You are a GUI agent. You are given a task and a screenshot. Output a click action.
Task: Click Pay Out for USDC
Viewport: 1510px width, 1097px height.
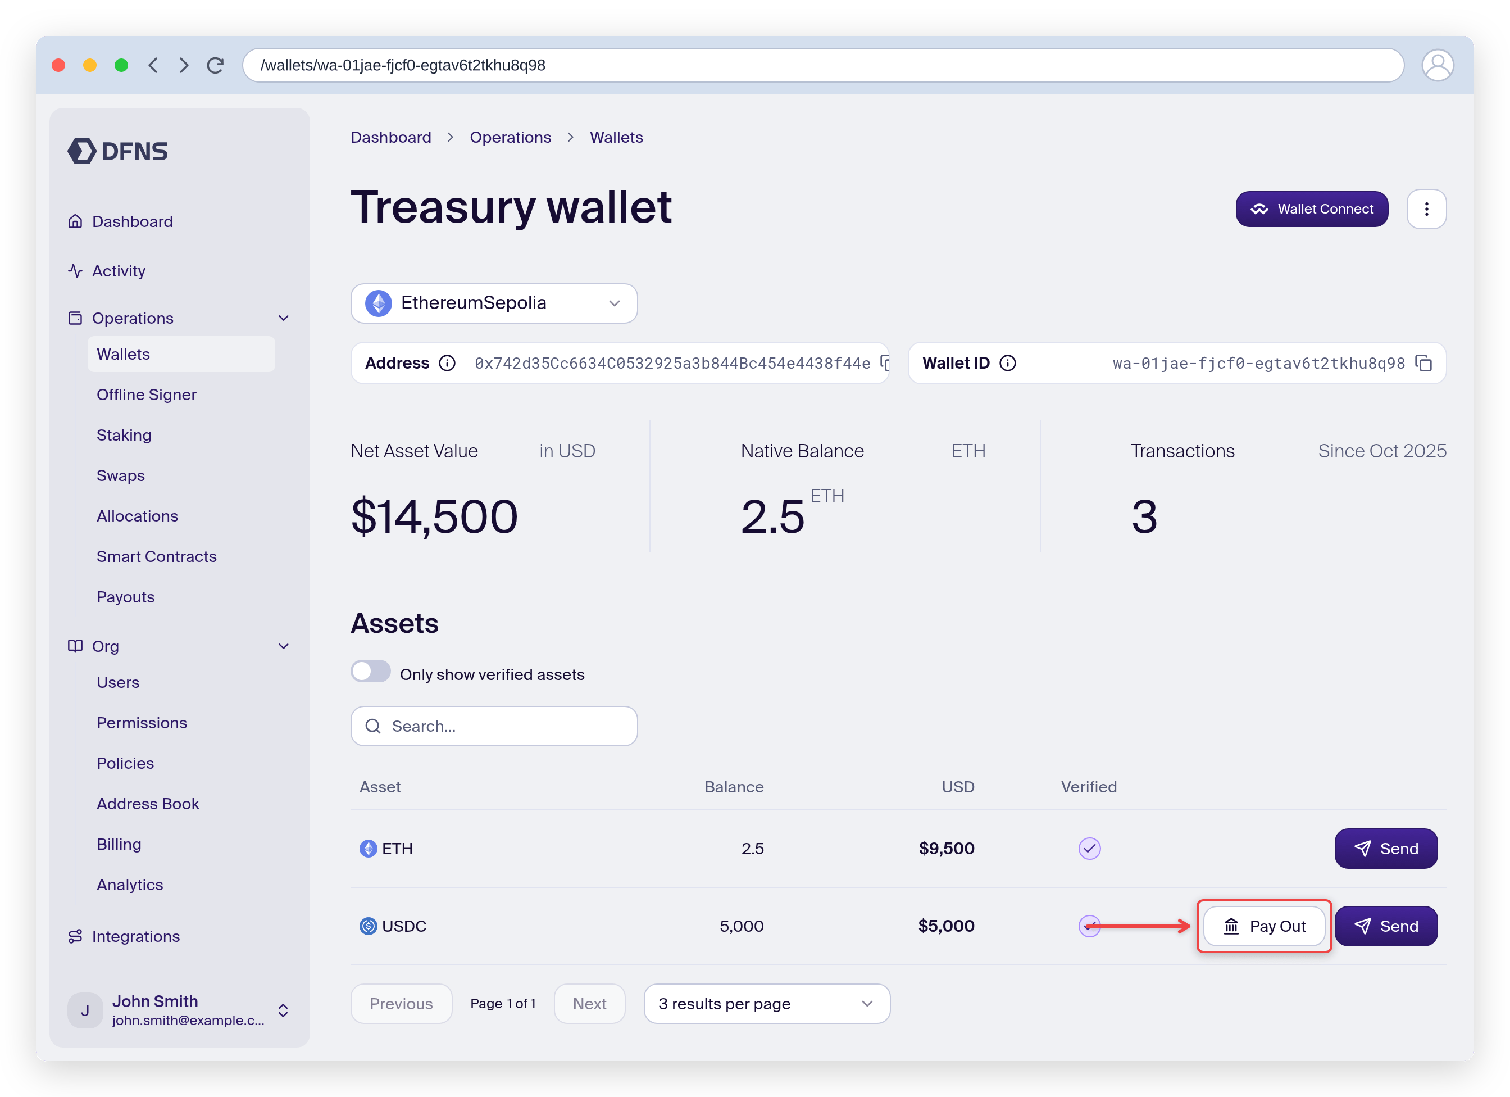click(1263, 926)
